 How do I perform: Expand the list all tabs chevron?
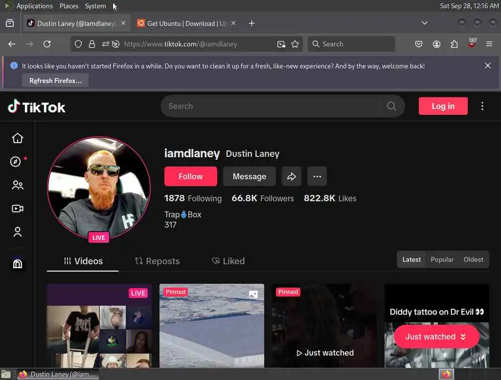[424, 23]
